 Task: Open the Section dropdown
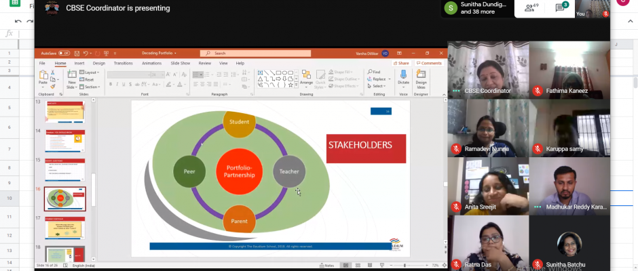90,87
